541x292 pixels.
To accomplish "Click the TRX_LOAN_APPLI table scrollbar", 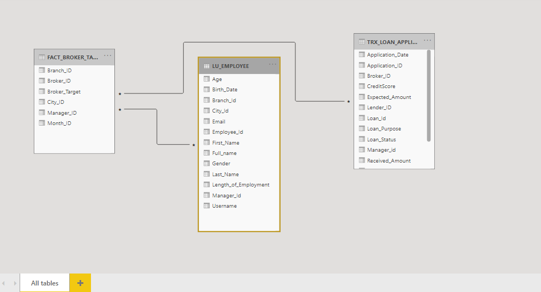I will [x=429, y=96].
